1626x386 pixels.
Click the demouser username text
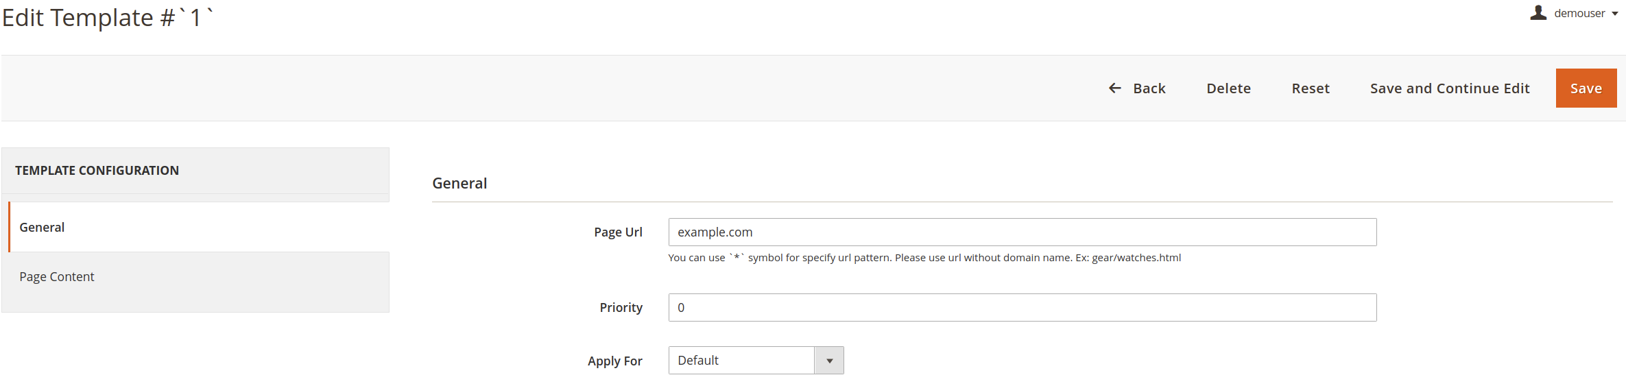[x=1579, y=13]
